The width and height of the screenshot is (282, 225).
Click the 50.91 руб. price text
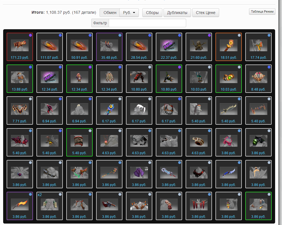(x=79, y=58)
